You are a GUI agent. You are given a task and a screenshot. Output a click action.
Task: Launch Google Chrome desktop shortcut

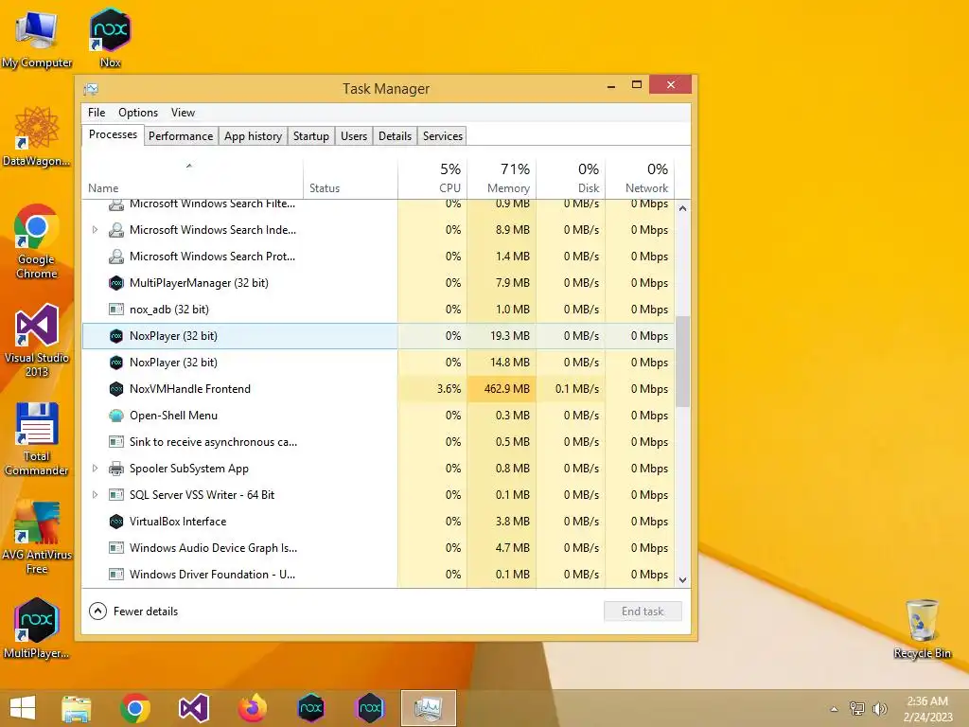click(x=37, y=241)
